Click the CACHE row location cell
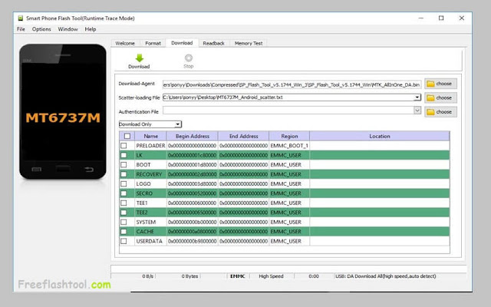Screen dimensions: 491x307 coord(380,232)
